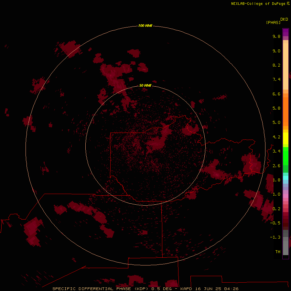Click the (KDP) product code in caption
291x291 pixels.
[x=142, y=289]
